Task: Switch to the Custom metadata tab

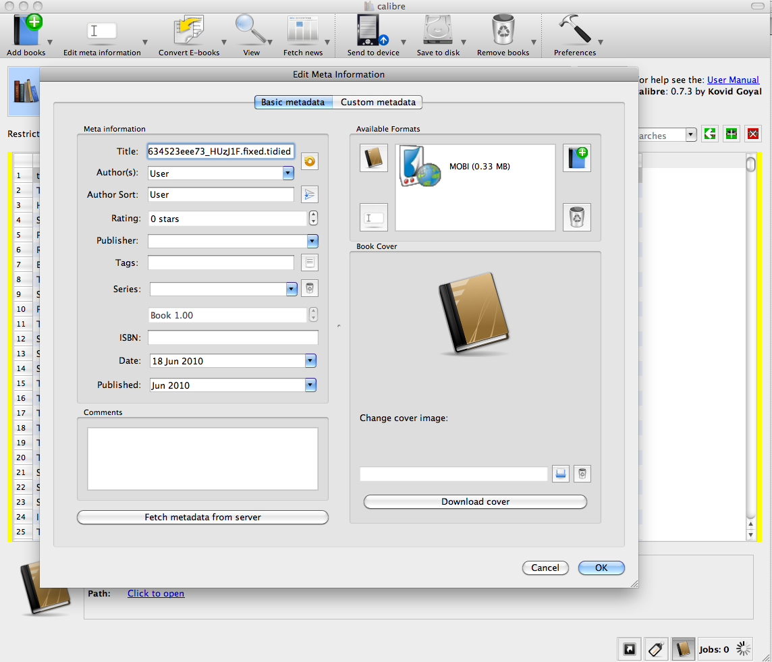Action: pos(378,103)
